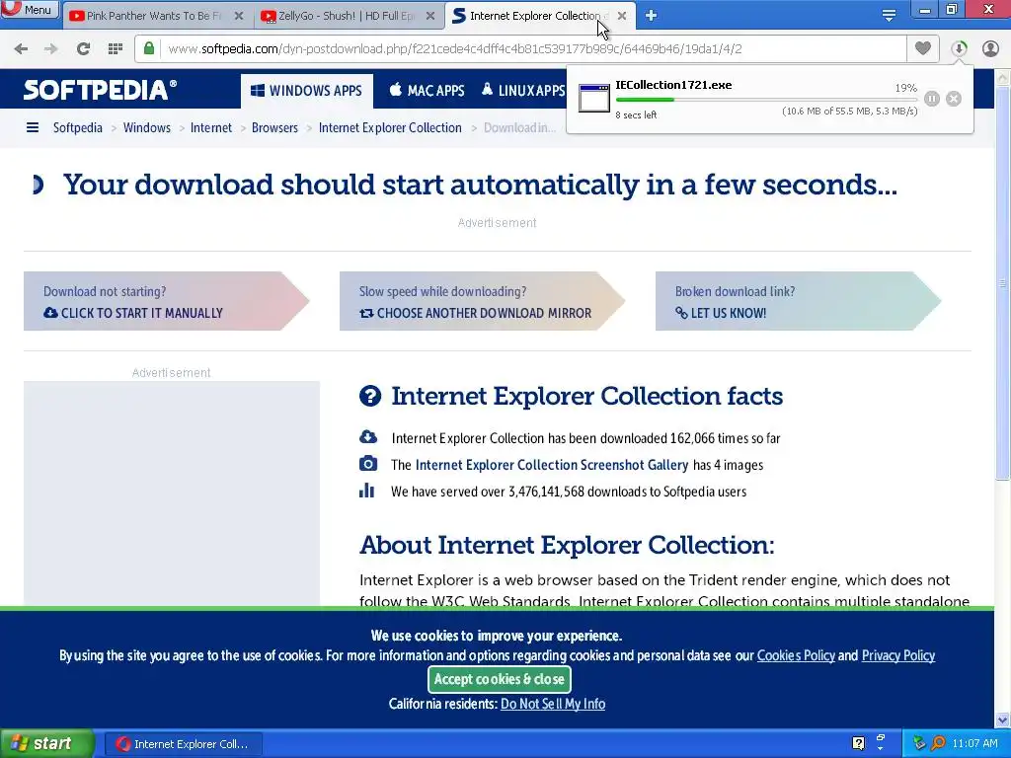Click the About Internet Explorer Collection heading
The image size is (1011, 758).
(x=567, y=545)
